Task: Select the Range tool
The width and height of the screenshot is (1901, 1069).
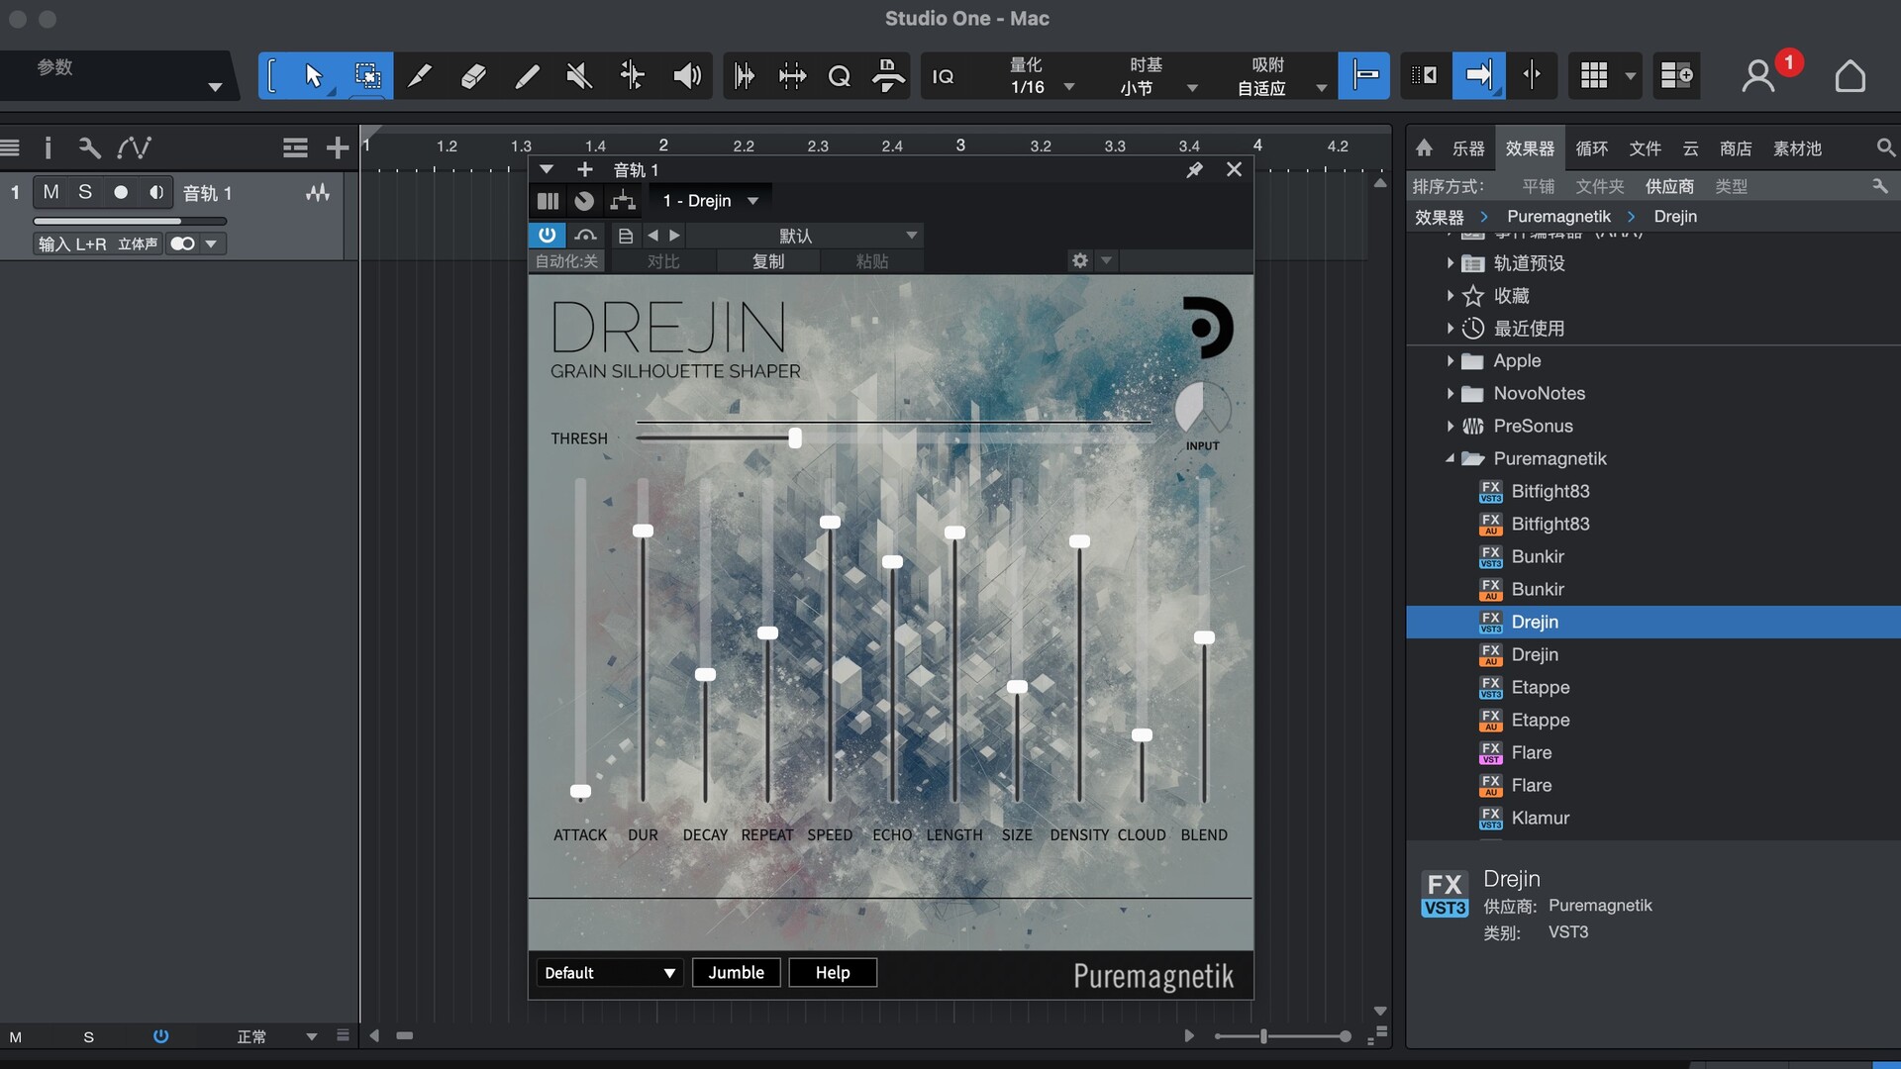Action: 367,76
